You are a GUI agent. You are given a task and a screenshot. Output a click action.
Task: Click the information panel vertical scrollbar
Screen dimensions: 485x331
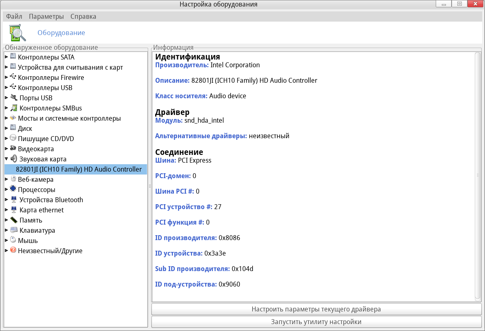pyautogui.click(x=478, y=177)
